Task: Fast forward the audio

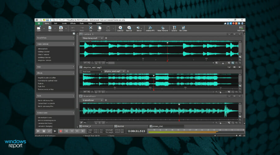Action: point(77,131)
